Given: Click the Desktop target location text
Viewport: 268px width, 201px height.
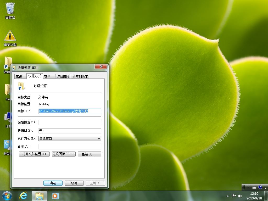Looking at the screenshot, I should pyautogui.click(x=44, y=104).
